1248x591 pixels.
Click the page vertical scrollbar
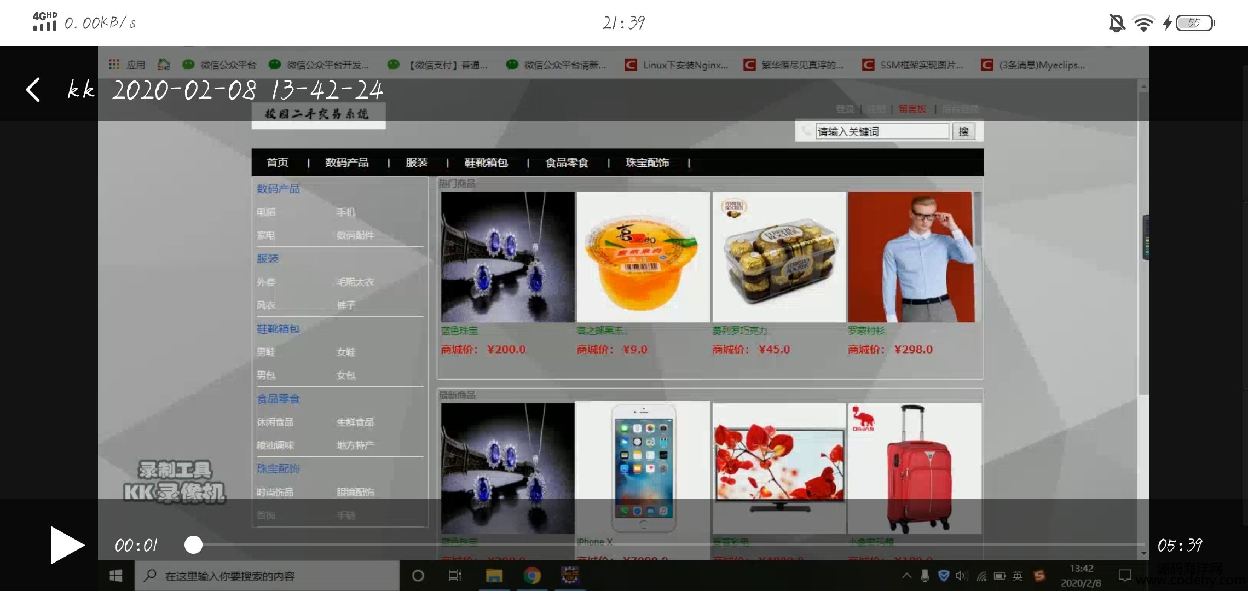1144,244
